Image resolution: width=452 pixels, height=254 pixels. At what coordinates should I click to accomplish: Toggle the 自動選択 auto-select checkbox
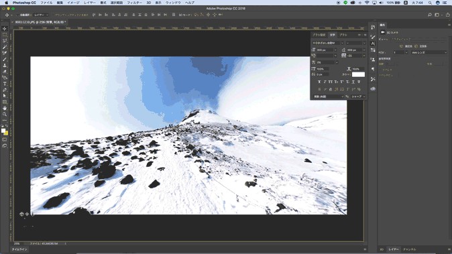18,15
